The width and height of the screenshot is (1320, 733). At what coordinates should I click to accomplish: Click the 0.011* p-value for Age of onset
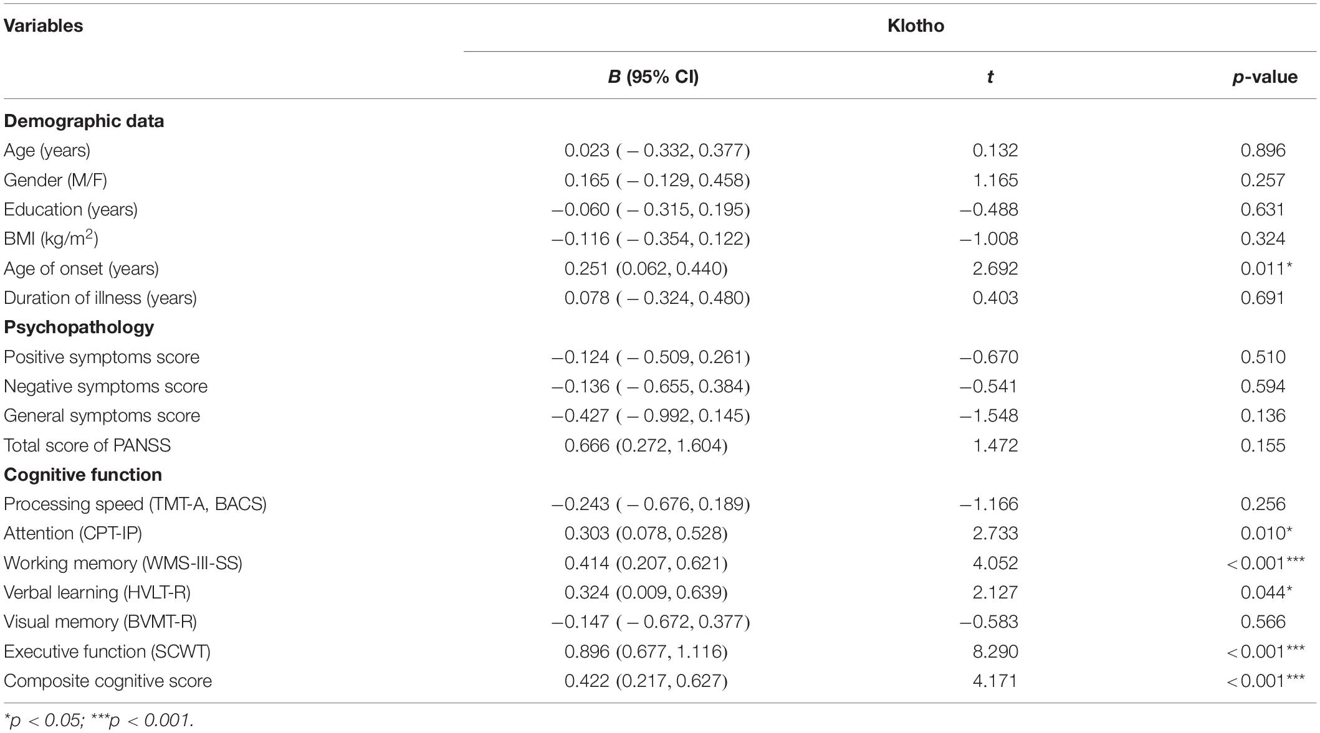click(x=1266, y=268)
